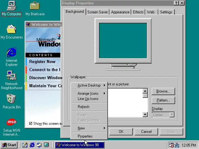Switch to the Settings tab

pyautogui.click(x=166, y=12)
